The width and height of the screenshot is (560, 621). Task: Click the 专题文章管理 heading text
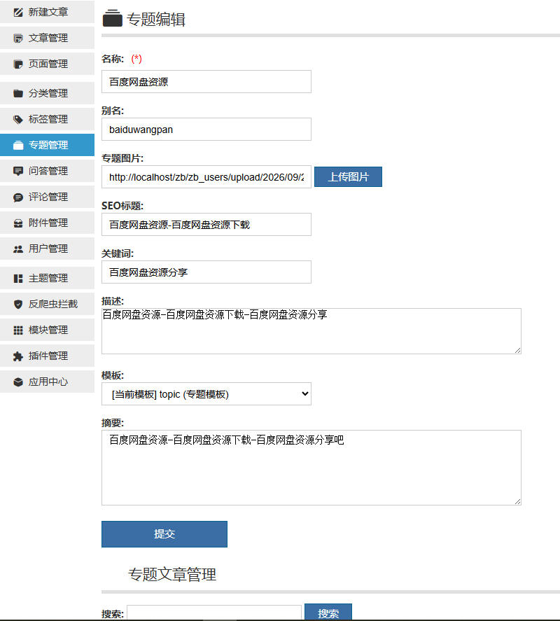[x=172, y=574]
